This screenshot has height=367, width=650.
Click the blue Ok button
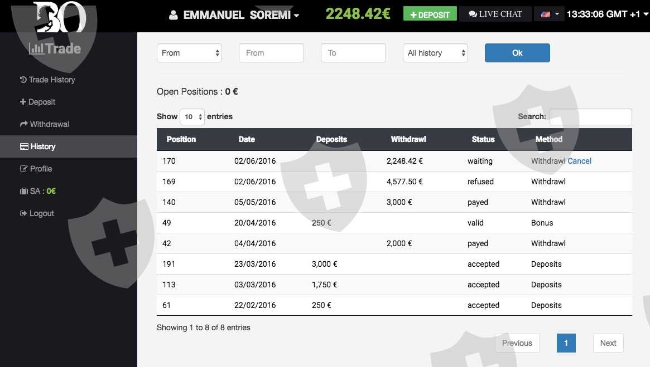coord(517,53)
